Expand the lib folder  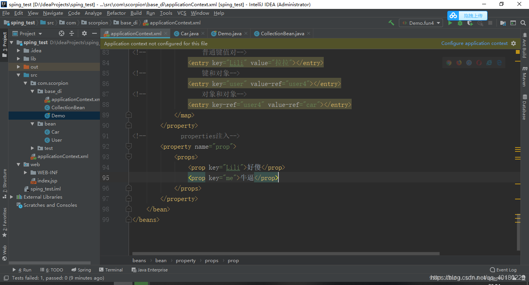(x=18, y=58)
